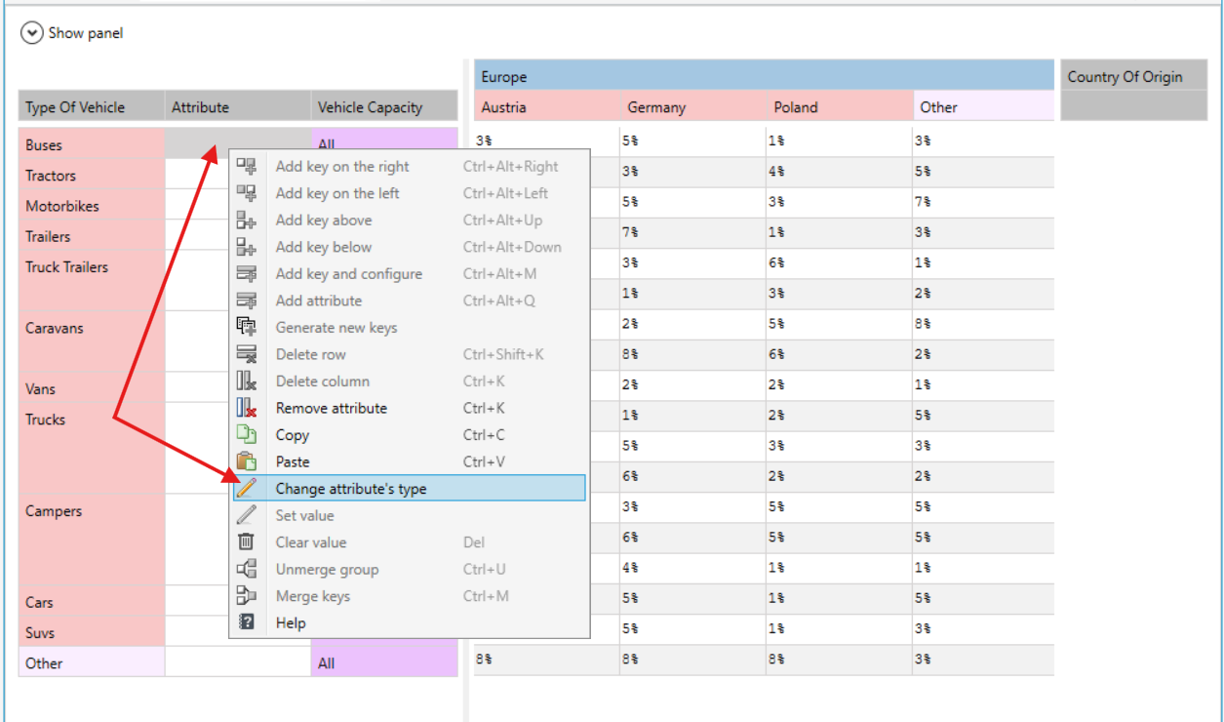
Task: Click the Buses row key
Action: pyautogui.click(x=92, y=144)
